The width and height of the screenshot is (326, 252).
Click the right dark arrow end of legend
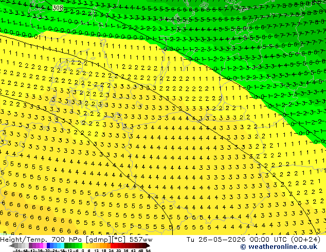click(148, 246)
